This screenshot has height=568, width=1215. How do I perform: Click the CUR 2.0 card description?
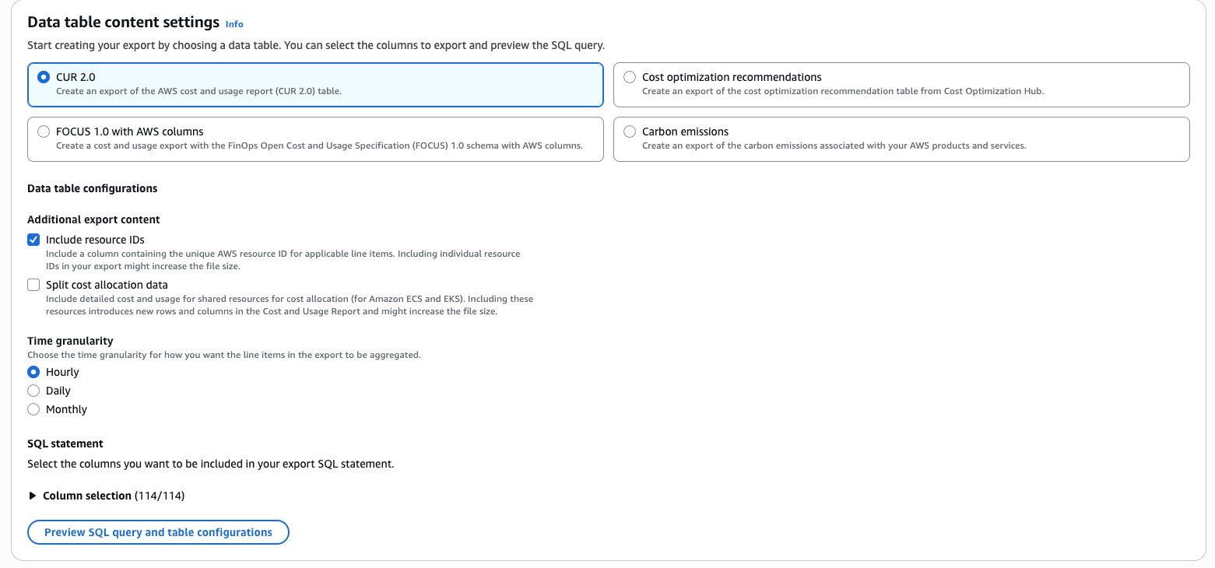(198, 91)
